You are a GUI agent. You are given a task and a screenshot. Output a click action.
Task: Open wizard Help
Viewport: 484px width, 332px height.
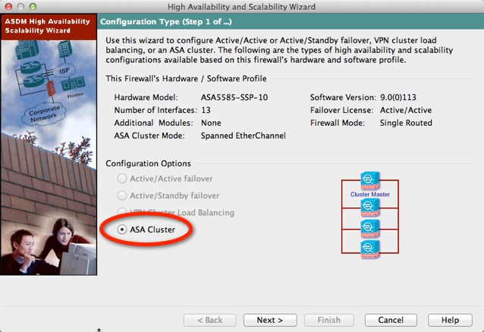(x=450, y=320)
